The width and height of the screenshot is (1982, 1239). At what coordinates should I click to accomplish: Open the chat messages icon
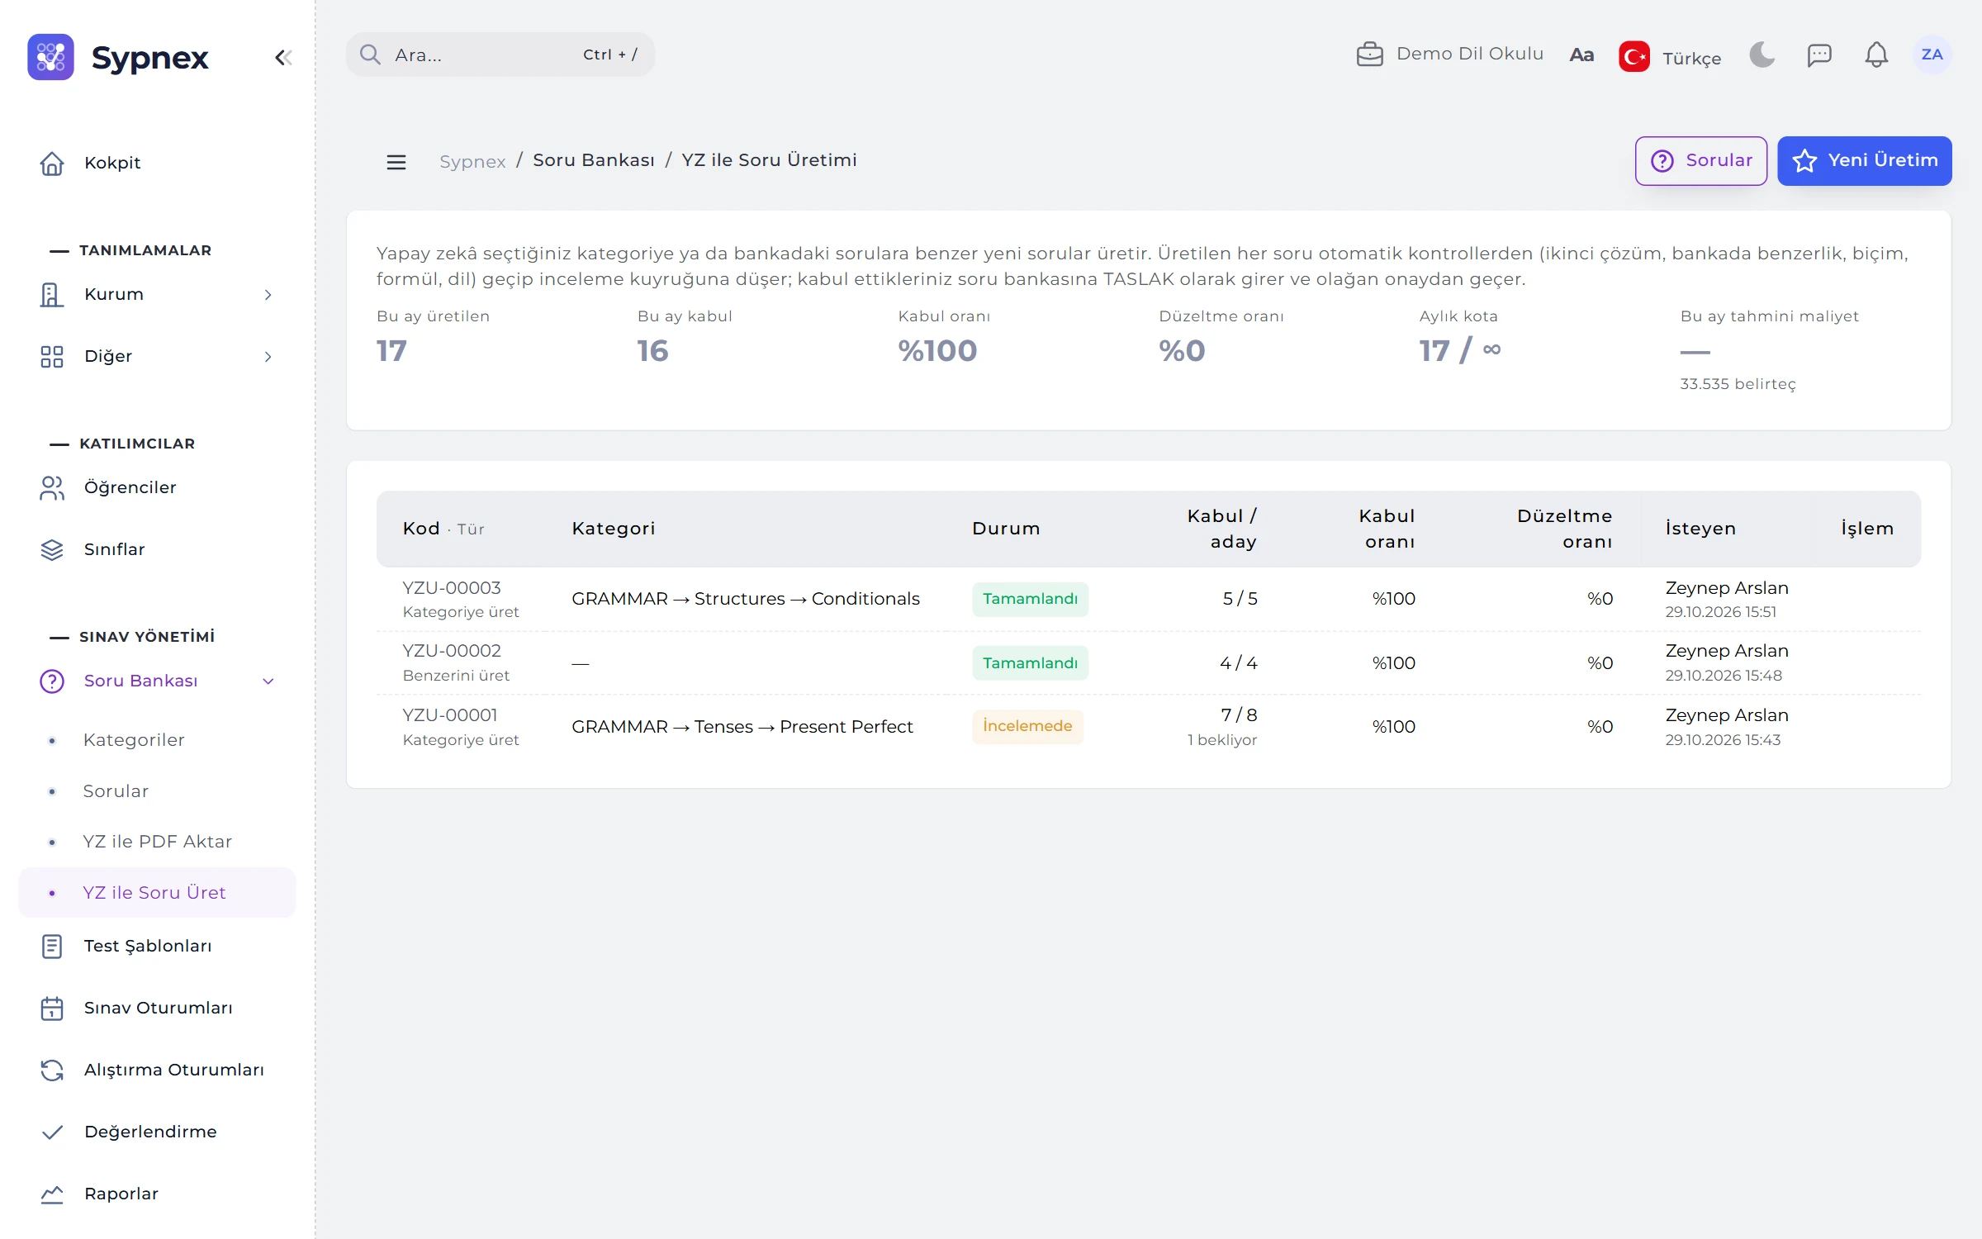point(1819,55)
